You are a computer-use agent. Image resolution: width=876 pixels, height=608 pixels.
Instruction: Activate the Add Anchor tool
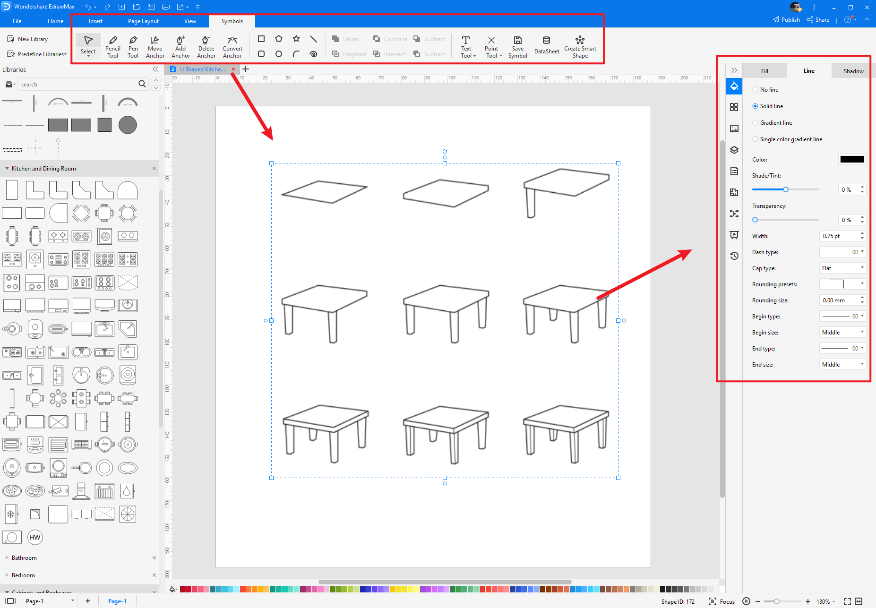pyautogui.click(x=180, y=45)
